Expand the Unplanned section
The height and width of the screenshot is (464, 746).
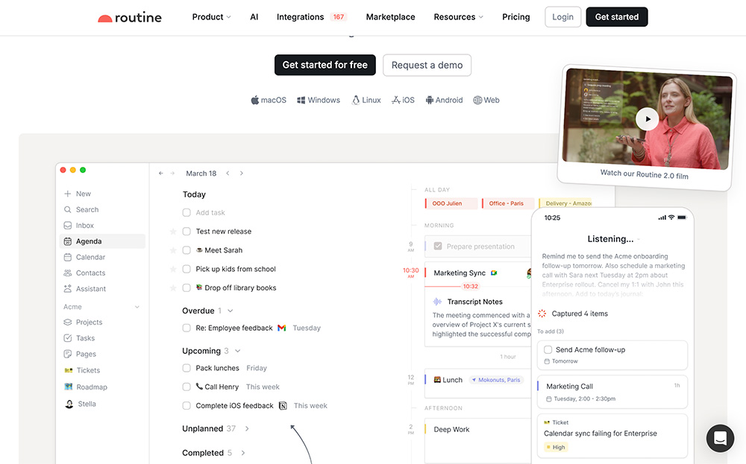click(x=247, y=428)
